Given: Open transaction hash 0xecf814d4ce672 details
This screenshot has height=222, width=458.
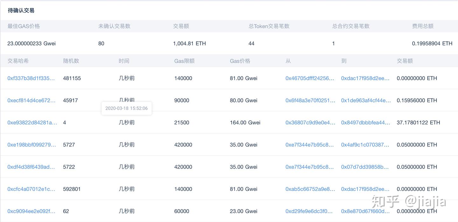Looking at the screenshot, I should tap(31, 100).
